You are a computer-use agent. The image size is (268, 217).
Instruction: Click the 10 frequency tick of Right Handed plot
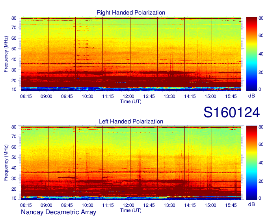(x=14, y=89)
